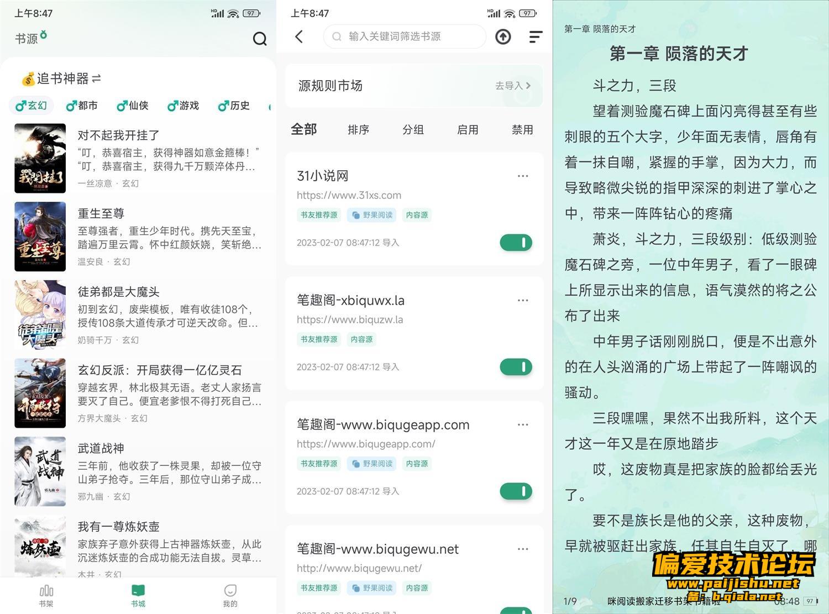Viewport: 829px width, 614px height.
Task: Tap 野果阅读 tag on biqugewu.net source
Action: click(372, 588)
